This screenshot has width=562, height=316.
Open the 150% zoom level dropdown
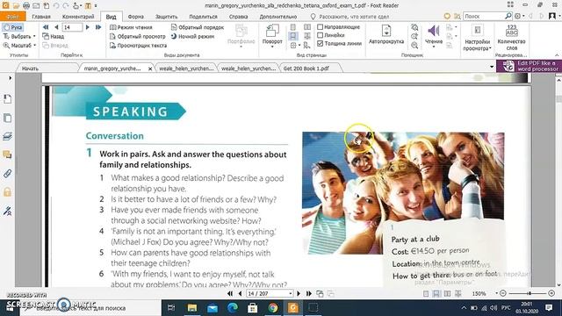[496, 293]
